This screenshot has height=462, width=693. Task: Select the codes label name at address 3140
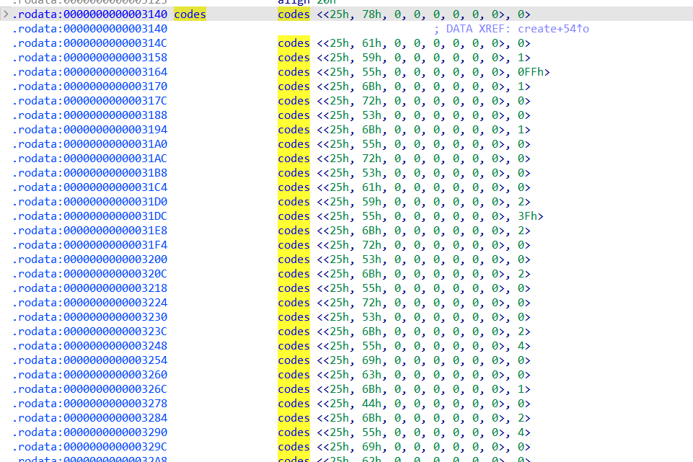[190, 14]
